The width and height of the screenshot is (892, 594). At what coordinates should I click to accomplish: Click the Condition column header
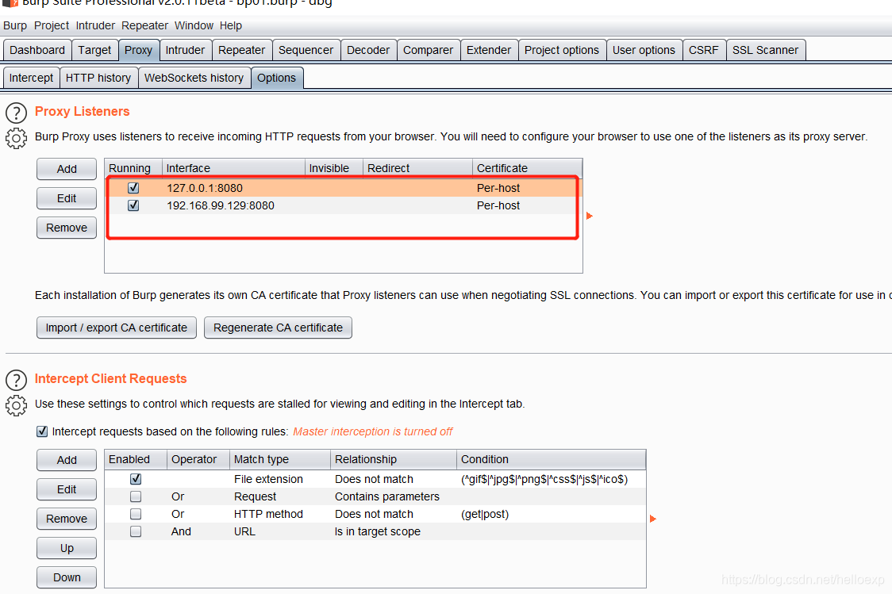point(552,459)
